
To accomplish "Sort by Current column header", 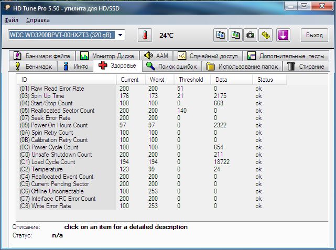I will click(x=131, y=80).
